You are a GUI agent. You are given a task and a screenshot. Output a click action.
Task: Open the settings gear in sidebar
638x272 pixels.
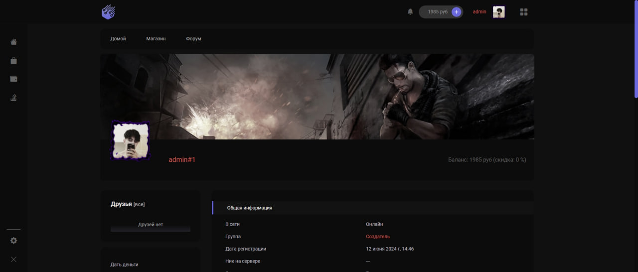pos(14,241)
